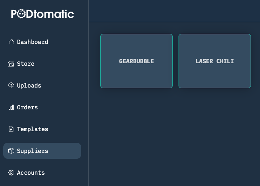Open the Laser Chili supplier card
This screenshot has width=260, height=186.
tap(215, 61)
